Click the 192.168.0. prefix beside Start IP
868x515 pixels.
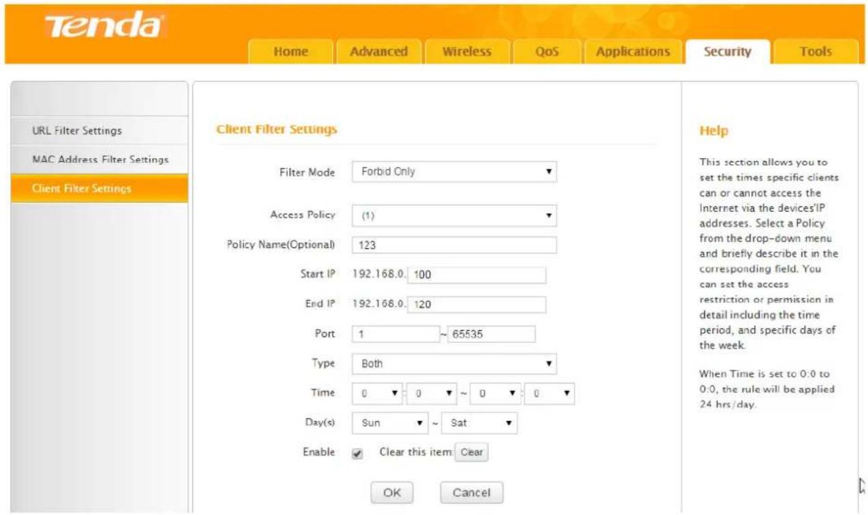[379, 275]
